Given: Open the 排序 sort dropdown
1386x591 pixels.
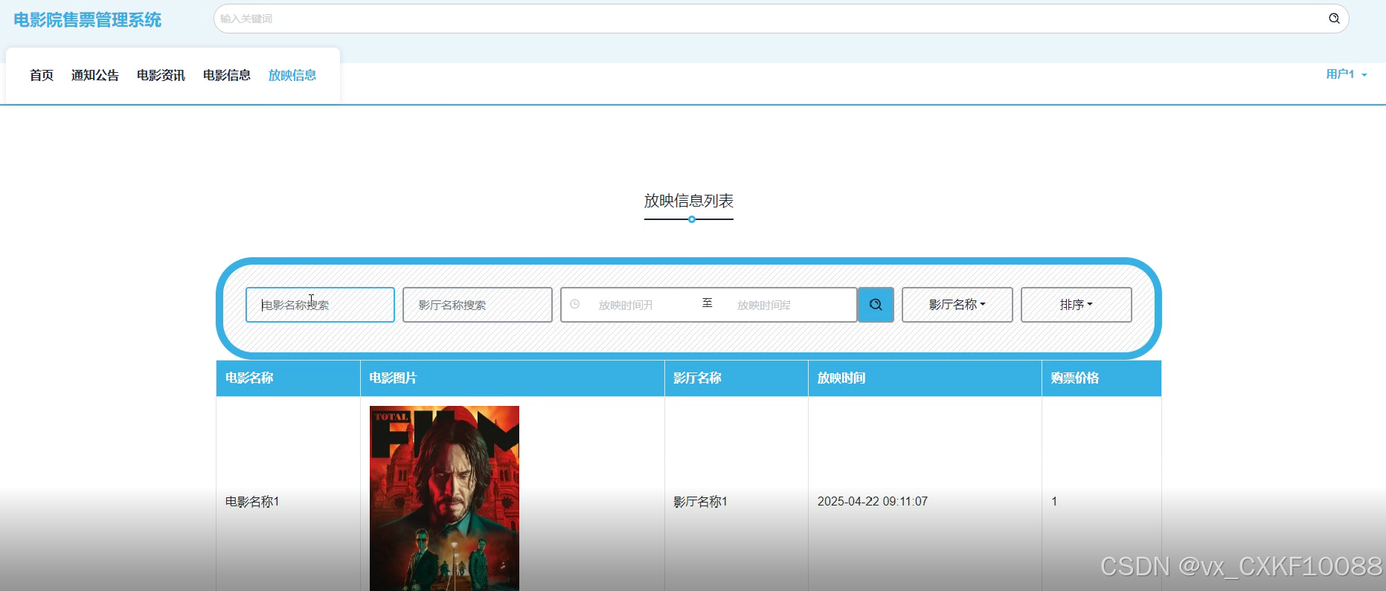Looking at the screenshot, I should pyautogui.click(x=1076, y=305).
